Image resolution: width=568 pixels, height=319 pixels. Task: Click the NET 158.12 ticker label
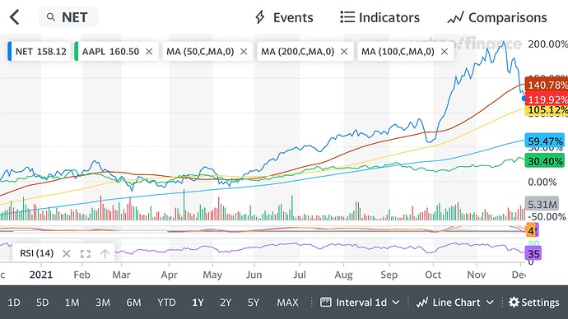tap(40, 51)
